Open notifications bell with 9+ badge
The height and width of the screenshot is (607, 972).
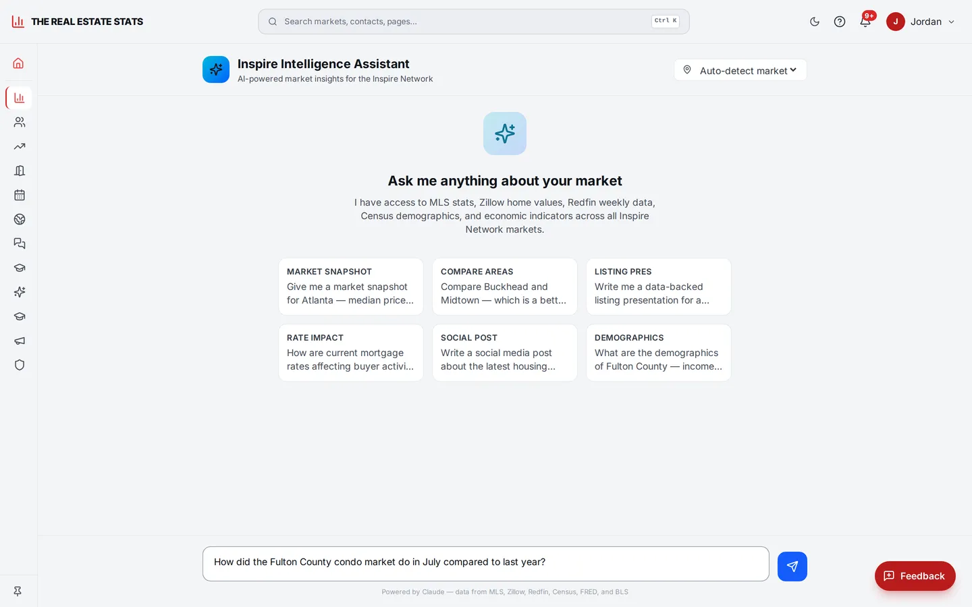(x=865, y=22)
